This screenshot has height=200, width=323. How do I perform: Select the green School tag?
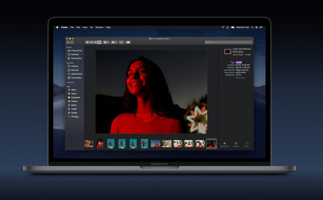(x=73, y=101)
